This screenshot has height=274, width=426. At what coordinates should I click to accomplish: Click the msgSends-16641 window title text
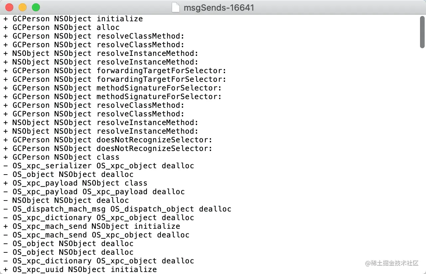tap(219, 7)
